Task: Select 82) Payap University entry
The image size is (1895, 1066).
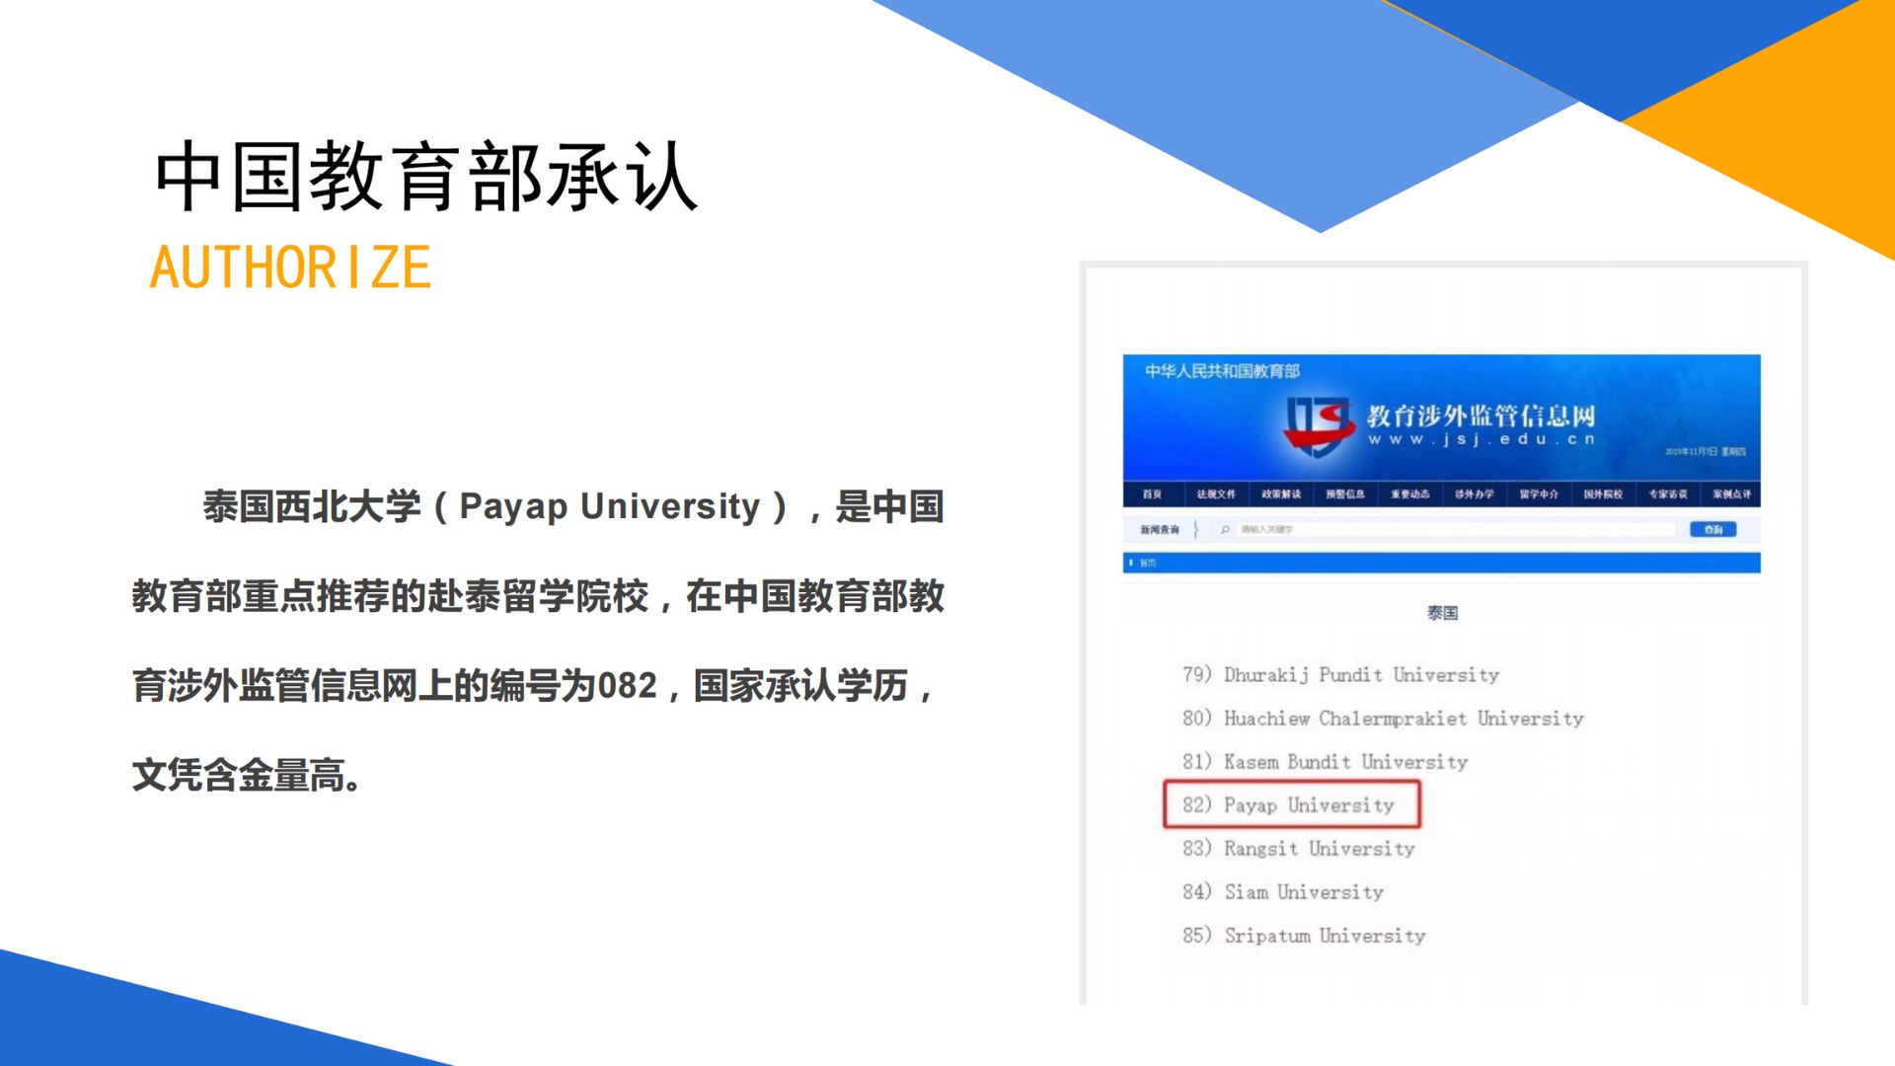Action: 1292,804
